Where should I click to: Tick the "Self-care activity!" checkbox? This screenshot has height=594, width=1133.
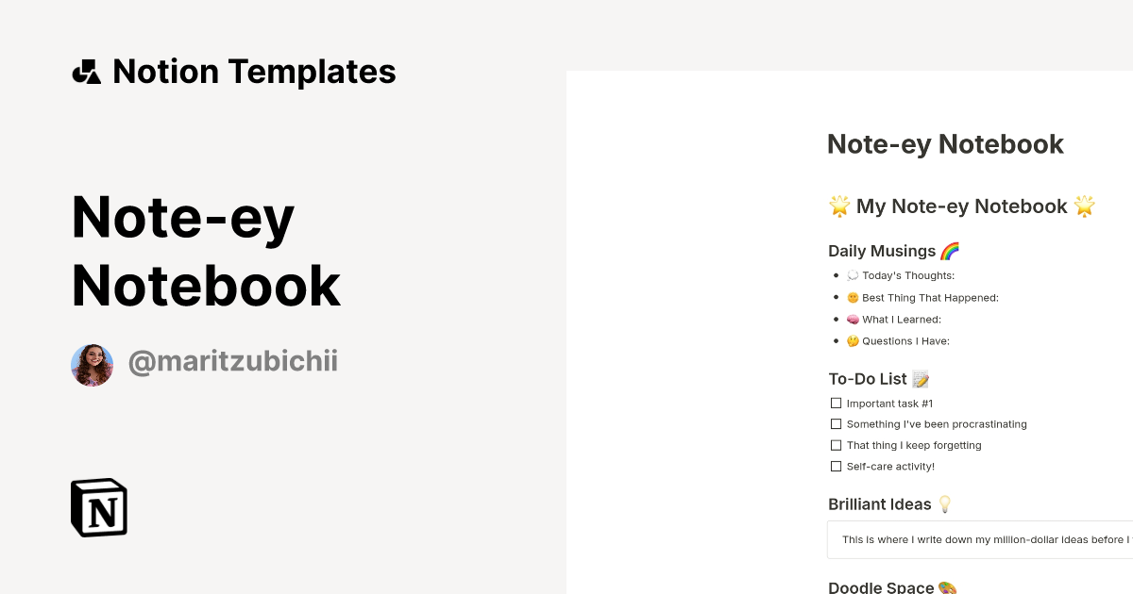click(x=837, y=466)
